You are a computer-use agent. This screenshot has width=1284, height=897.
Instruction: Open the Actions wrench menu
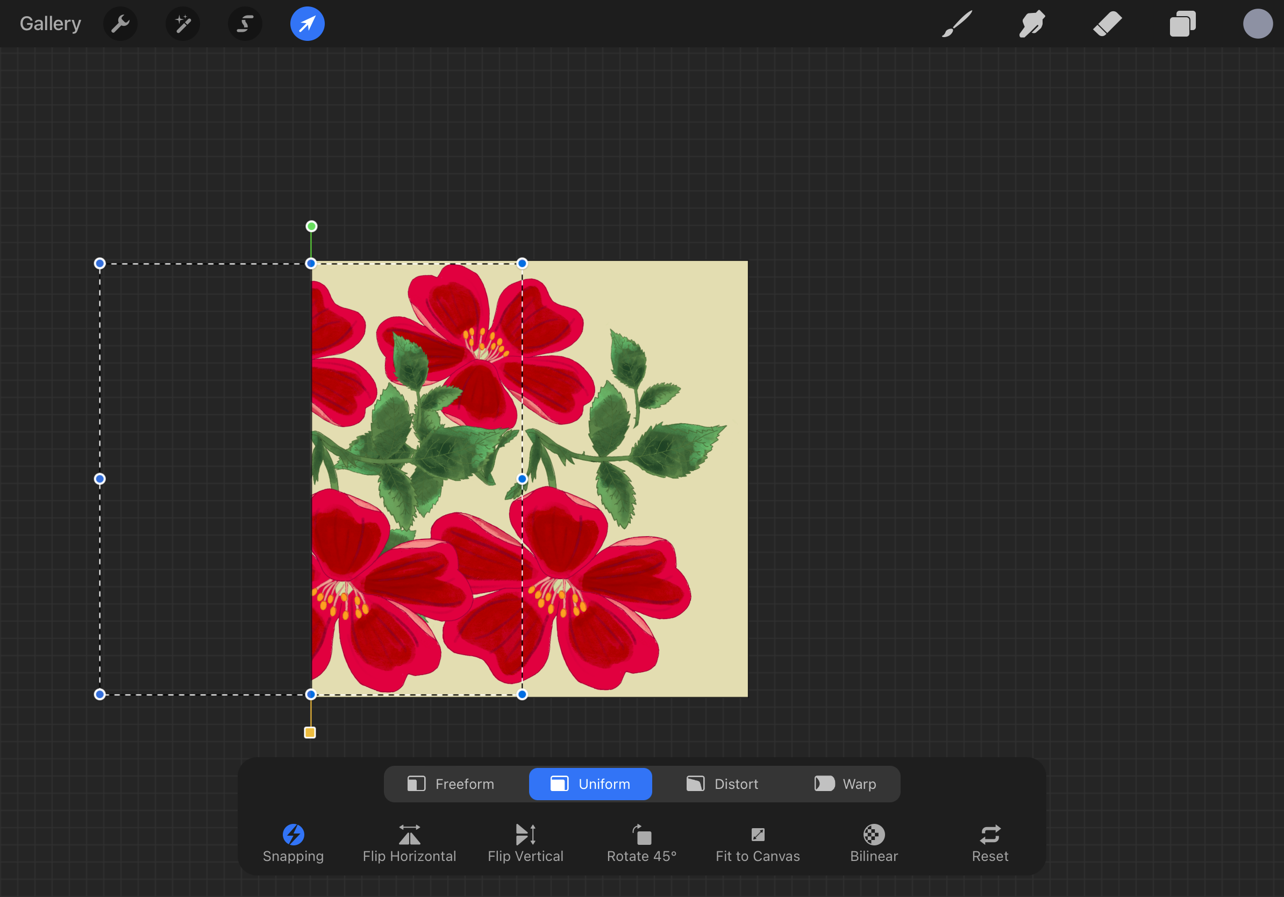pyautogui.click(x=120, y=24)
